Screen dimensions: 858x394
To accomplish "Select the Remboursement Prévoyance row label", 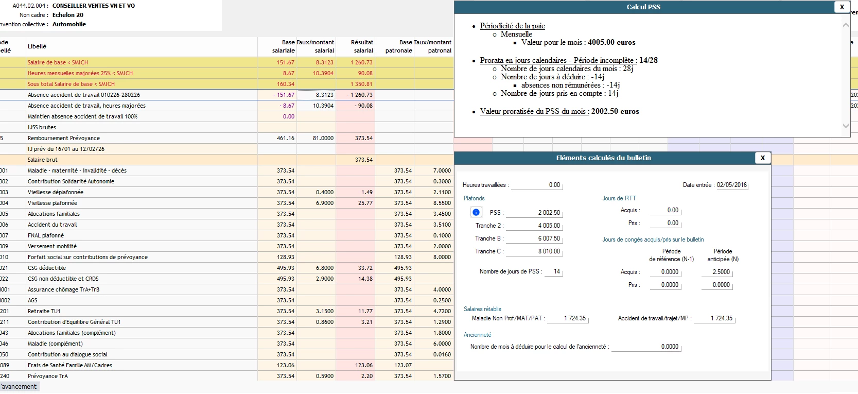I will [64, 138].
